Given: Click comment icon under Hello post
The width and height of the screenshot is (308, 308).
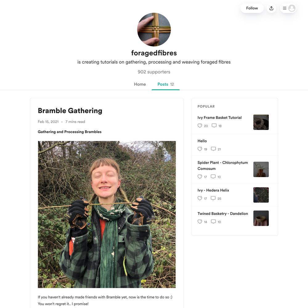Looking at the screenshot, I should pos(213,149).
